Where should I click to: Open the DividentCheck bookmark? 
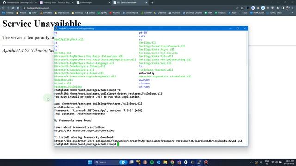[130, 13]
